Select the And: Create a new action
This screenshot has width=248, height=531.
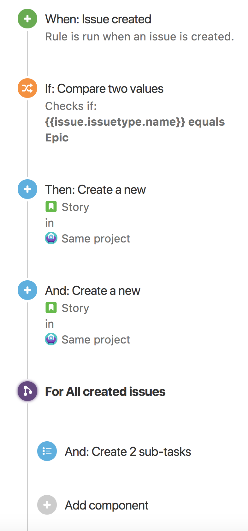coord(92,291)
